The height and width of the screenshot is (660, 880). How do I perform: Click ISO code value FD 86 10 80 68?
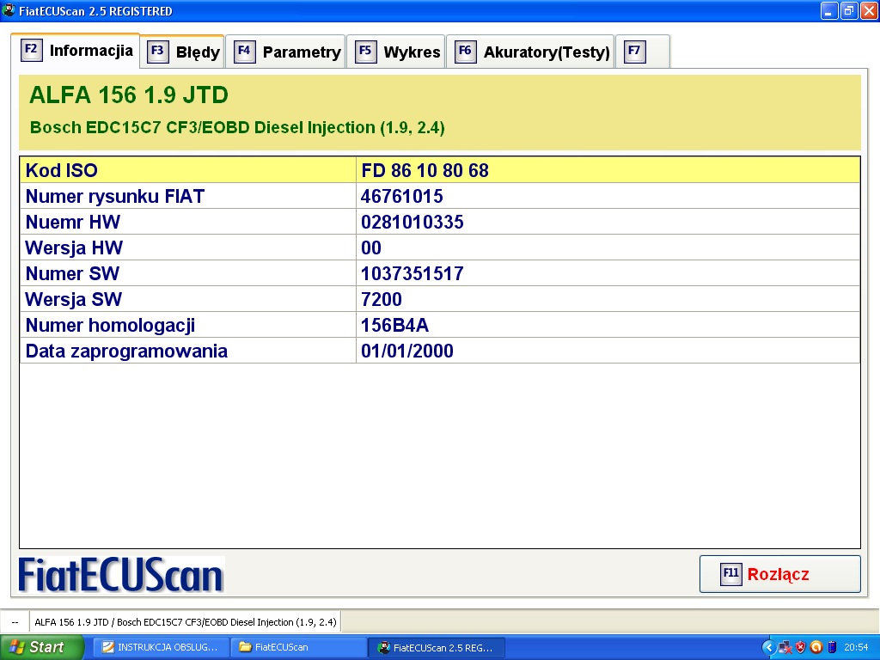(425, 170)
